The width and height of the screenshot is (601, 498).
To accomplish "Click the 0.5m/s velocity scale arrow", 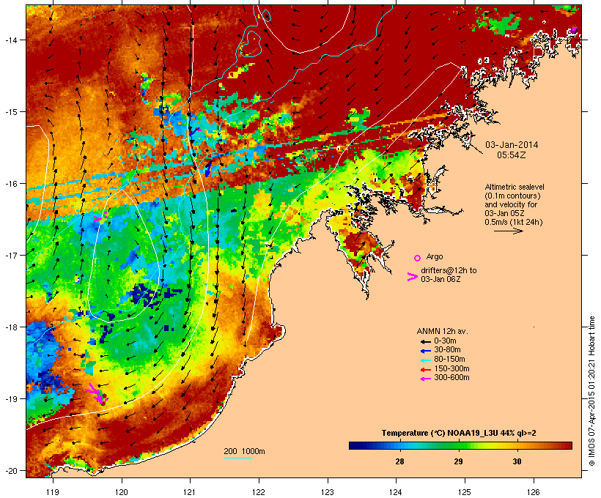I will [508, 231].
